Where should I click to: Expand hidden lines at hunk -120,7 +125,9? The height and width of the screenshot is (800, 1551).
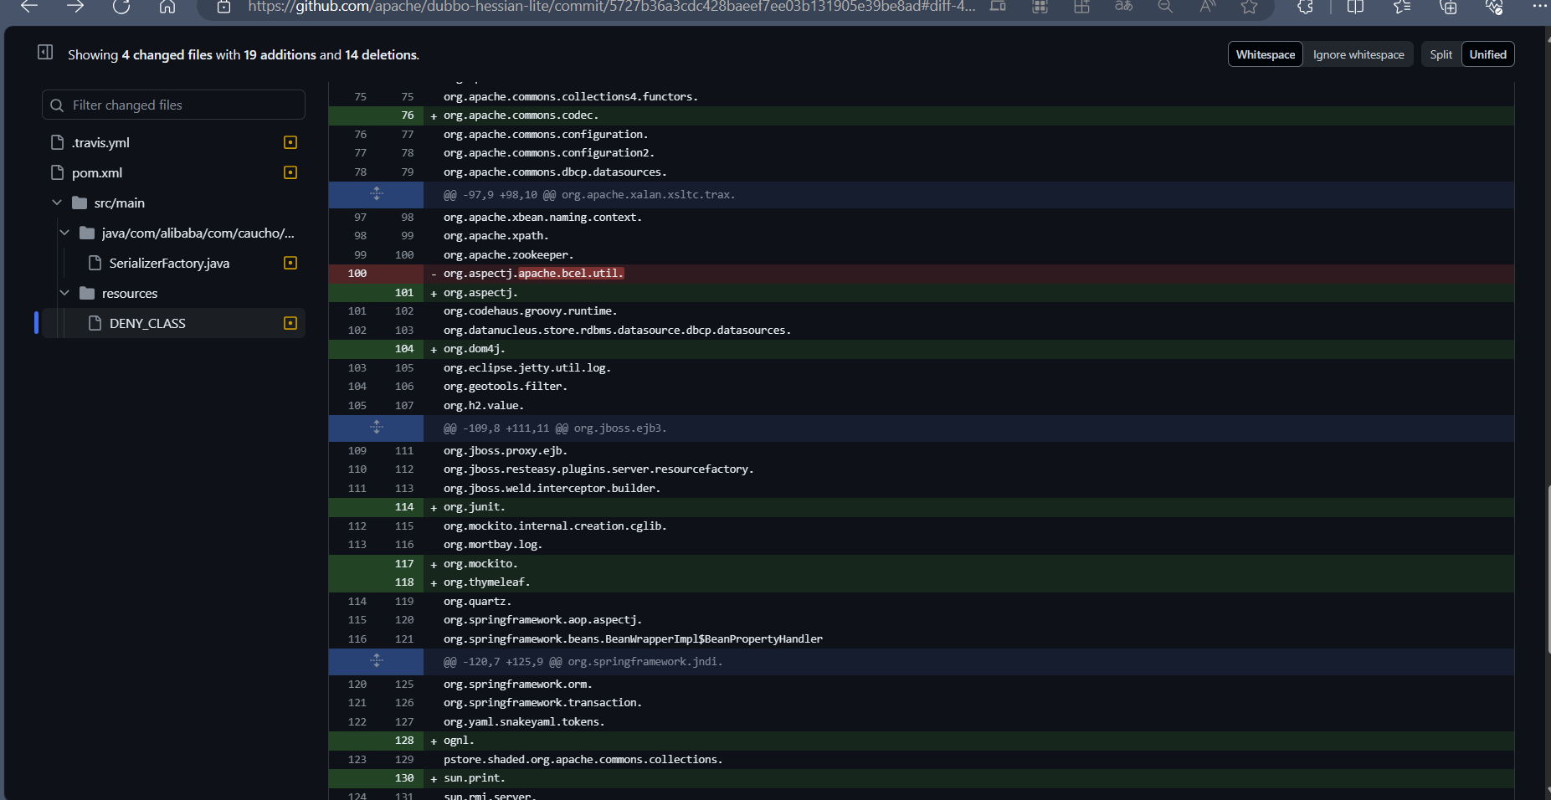(377, 661)
